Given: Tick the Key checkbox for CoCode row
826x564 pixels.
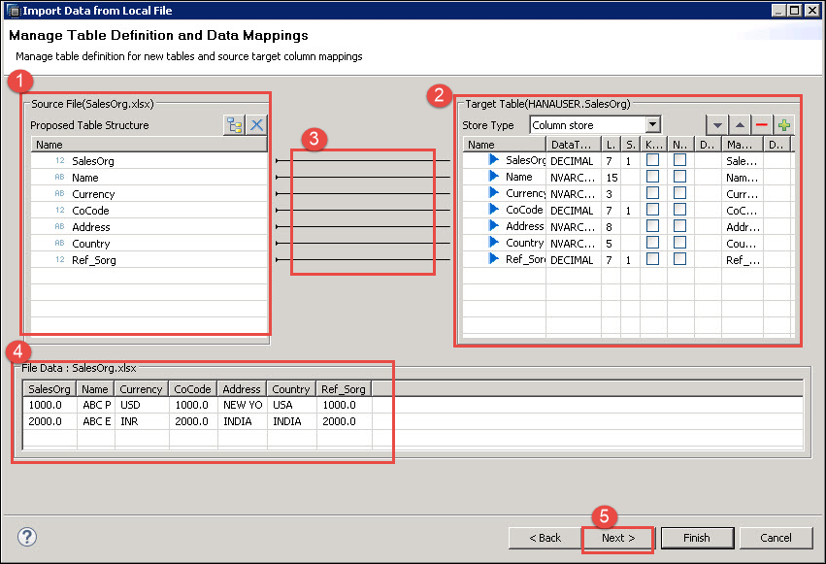Looking at the screenshot, I should (653, 210).
